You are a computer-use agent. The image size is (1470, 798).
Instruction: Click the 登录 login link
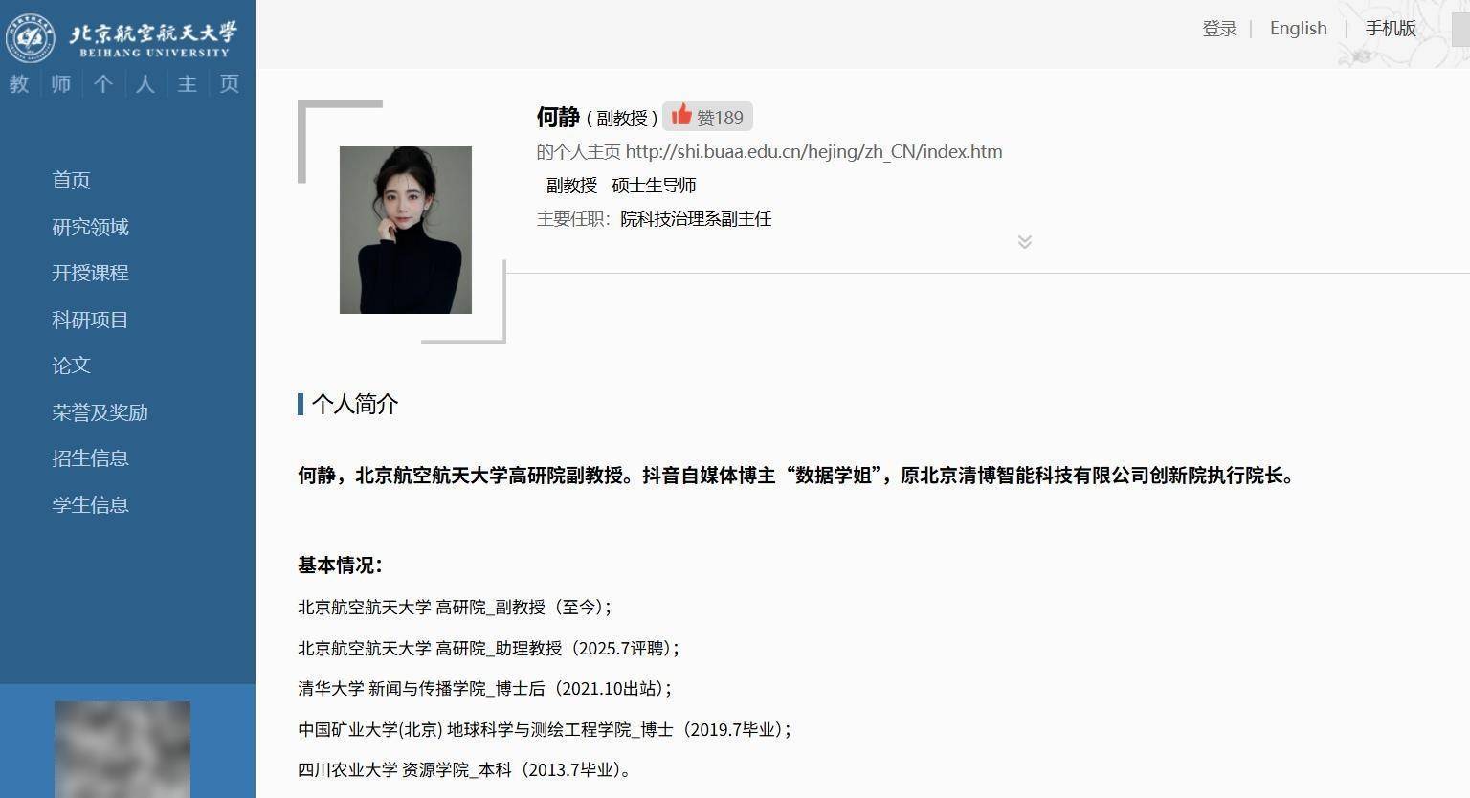pyautogui.click(x=1219, y=29)
